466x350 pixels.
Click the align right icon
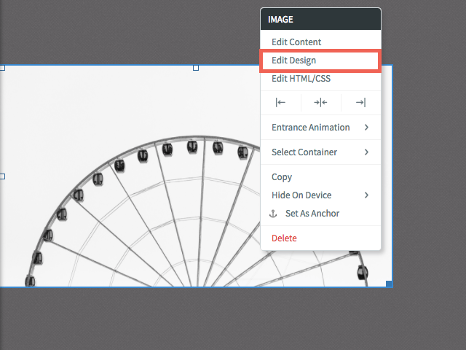pyautogui.click(x=361, y=103)
